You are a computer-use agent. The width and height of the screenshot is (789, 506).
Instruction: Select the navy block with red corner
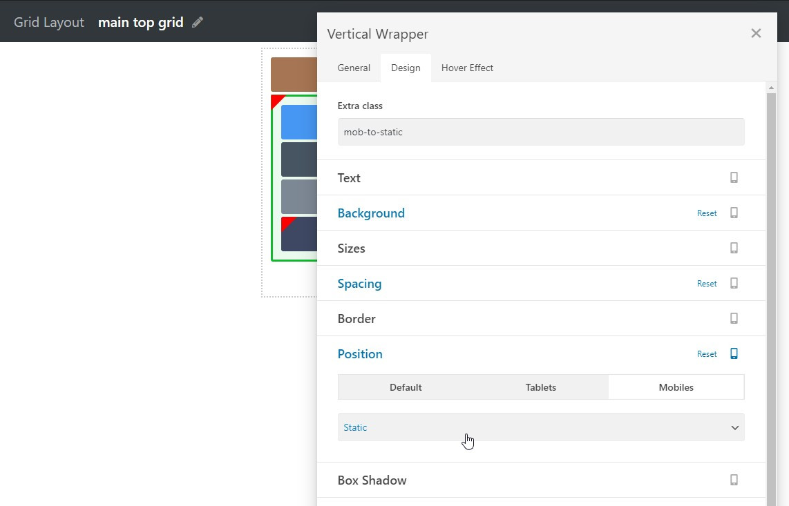pyautogui.click(x=299, y=234)
